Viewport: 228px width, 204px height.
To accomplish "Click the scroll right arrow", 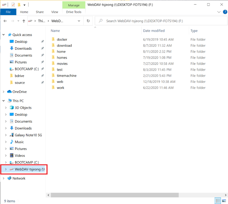I will [x=225, y=195].
